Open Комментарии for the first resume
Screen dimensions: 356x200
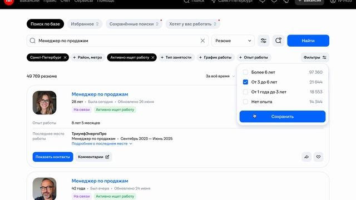click(x=93, y=157)
